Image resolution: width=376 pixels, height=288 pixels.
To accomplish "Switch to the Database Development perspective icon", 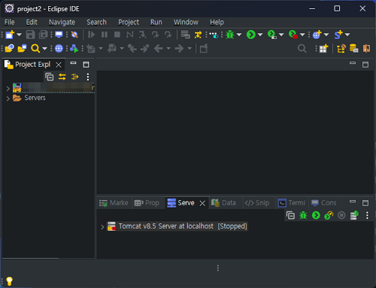I will click(354, 48).
